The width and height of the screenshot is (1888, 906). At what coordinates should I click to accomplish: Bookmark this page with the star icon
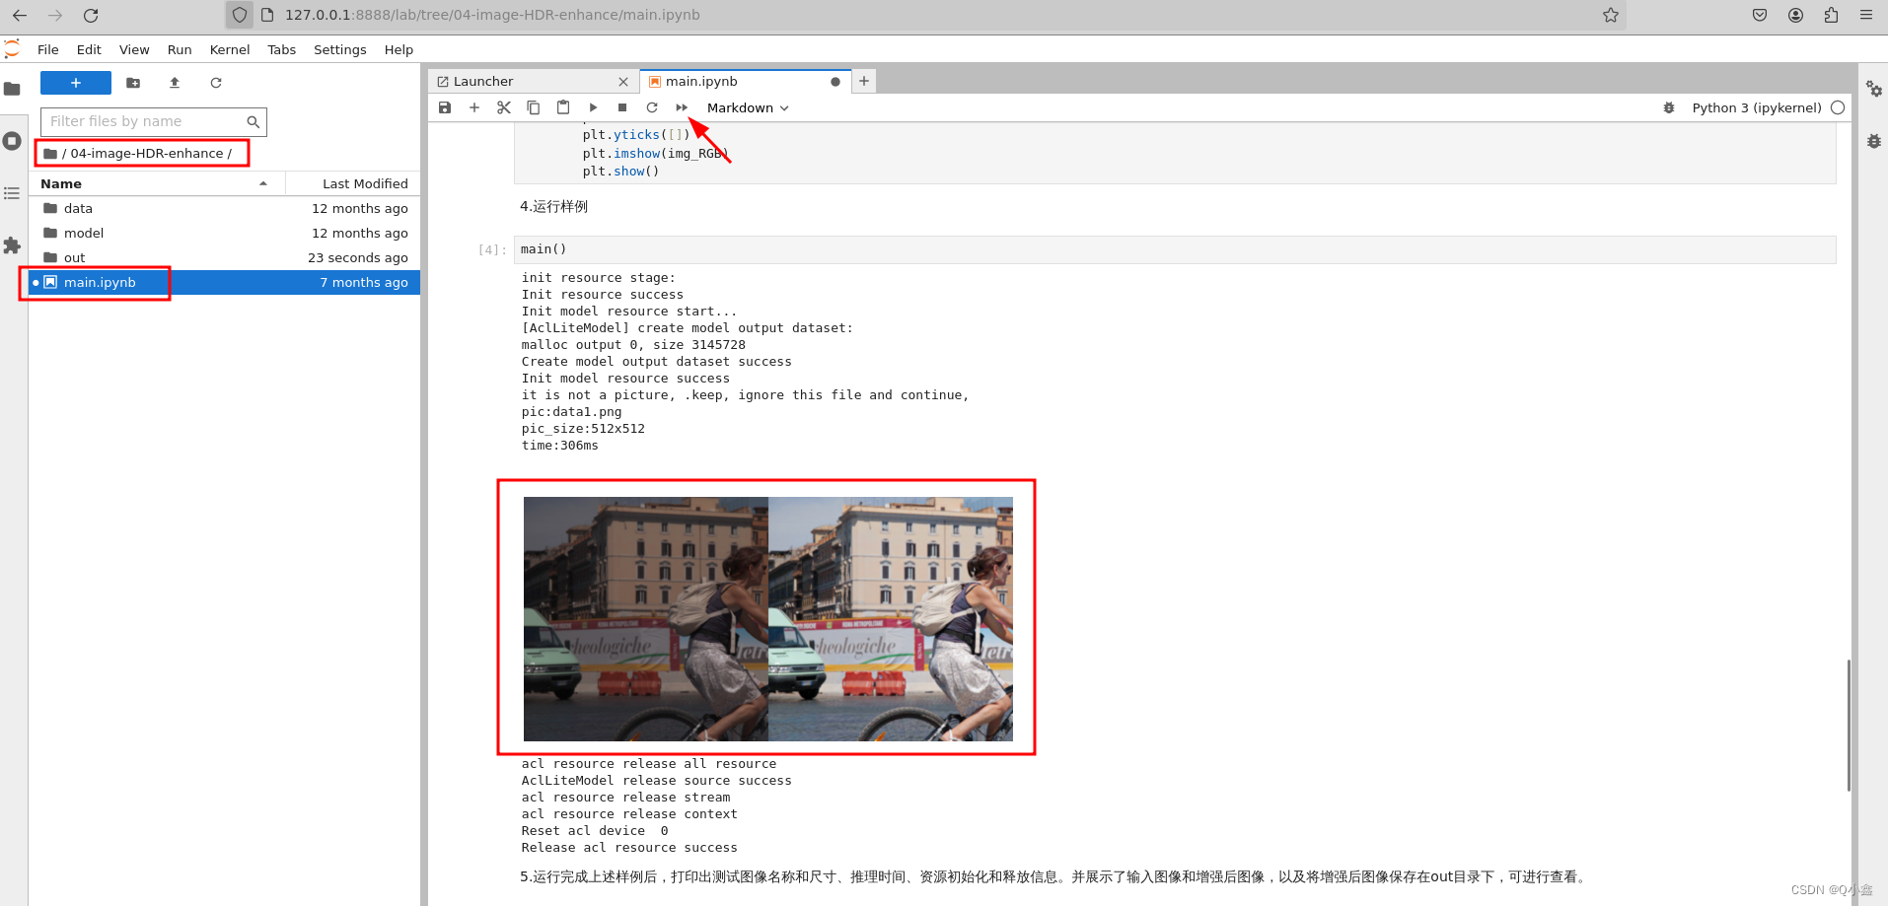(x=1611, y=15)
